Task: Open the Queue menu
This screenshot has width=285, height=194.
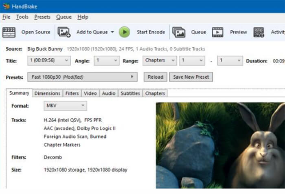Action: click(64, 17)
